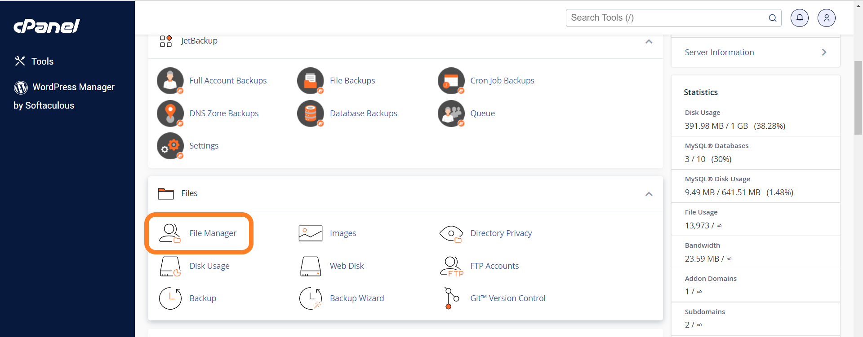Open the DNS Zone Backups link
This screenshot has width=863, height=337.
[x=224, y=114]
